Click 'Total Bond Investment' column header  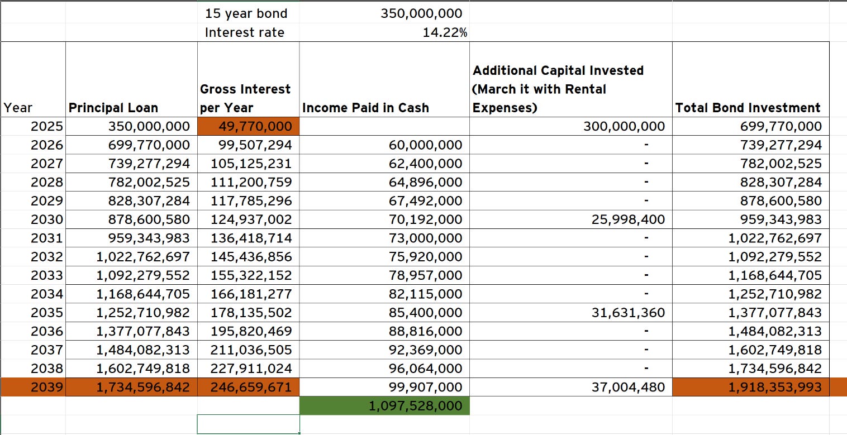(x=750, y=79)
